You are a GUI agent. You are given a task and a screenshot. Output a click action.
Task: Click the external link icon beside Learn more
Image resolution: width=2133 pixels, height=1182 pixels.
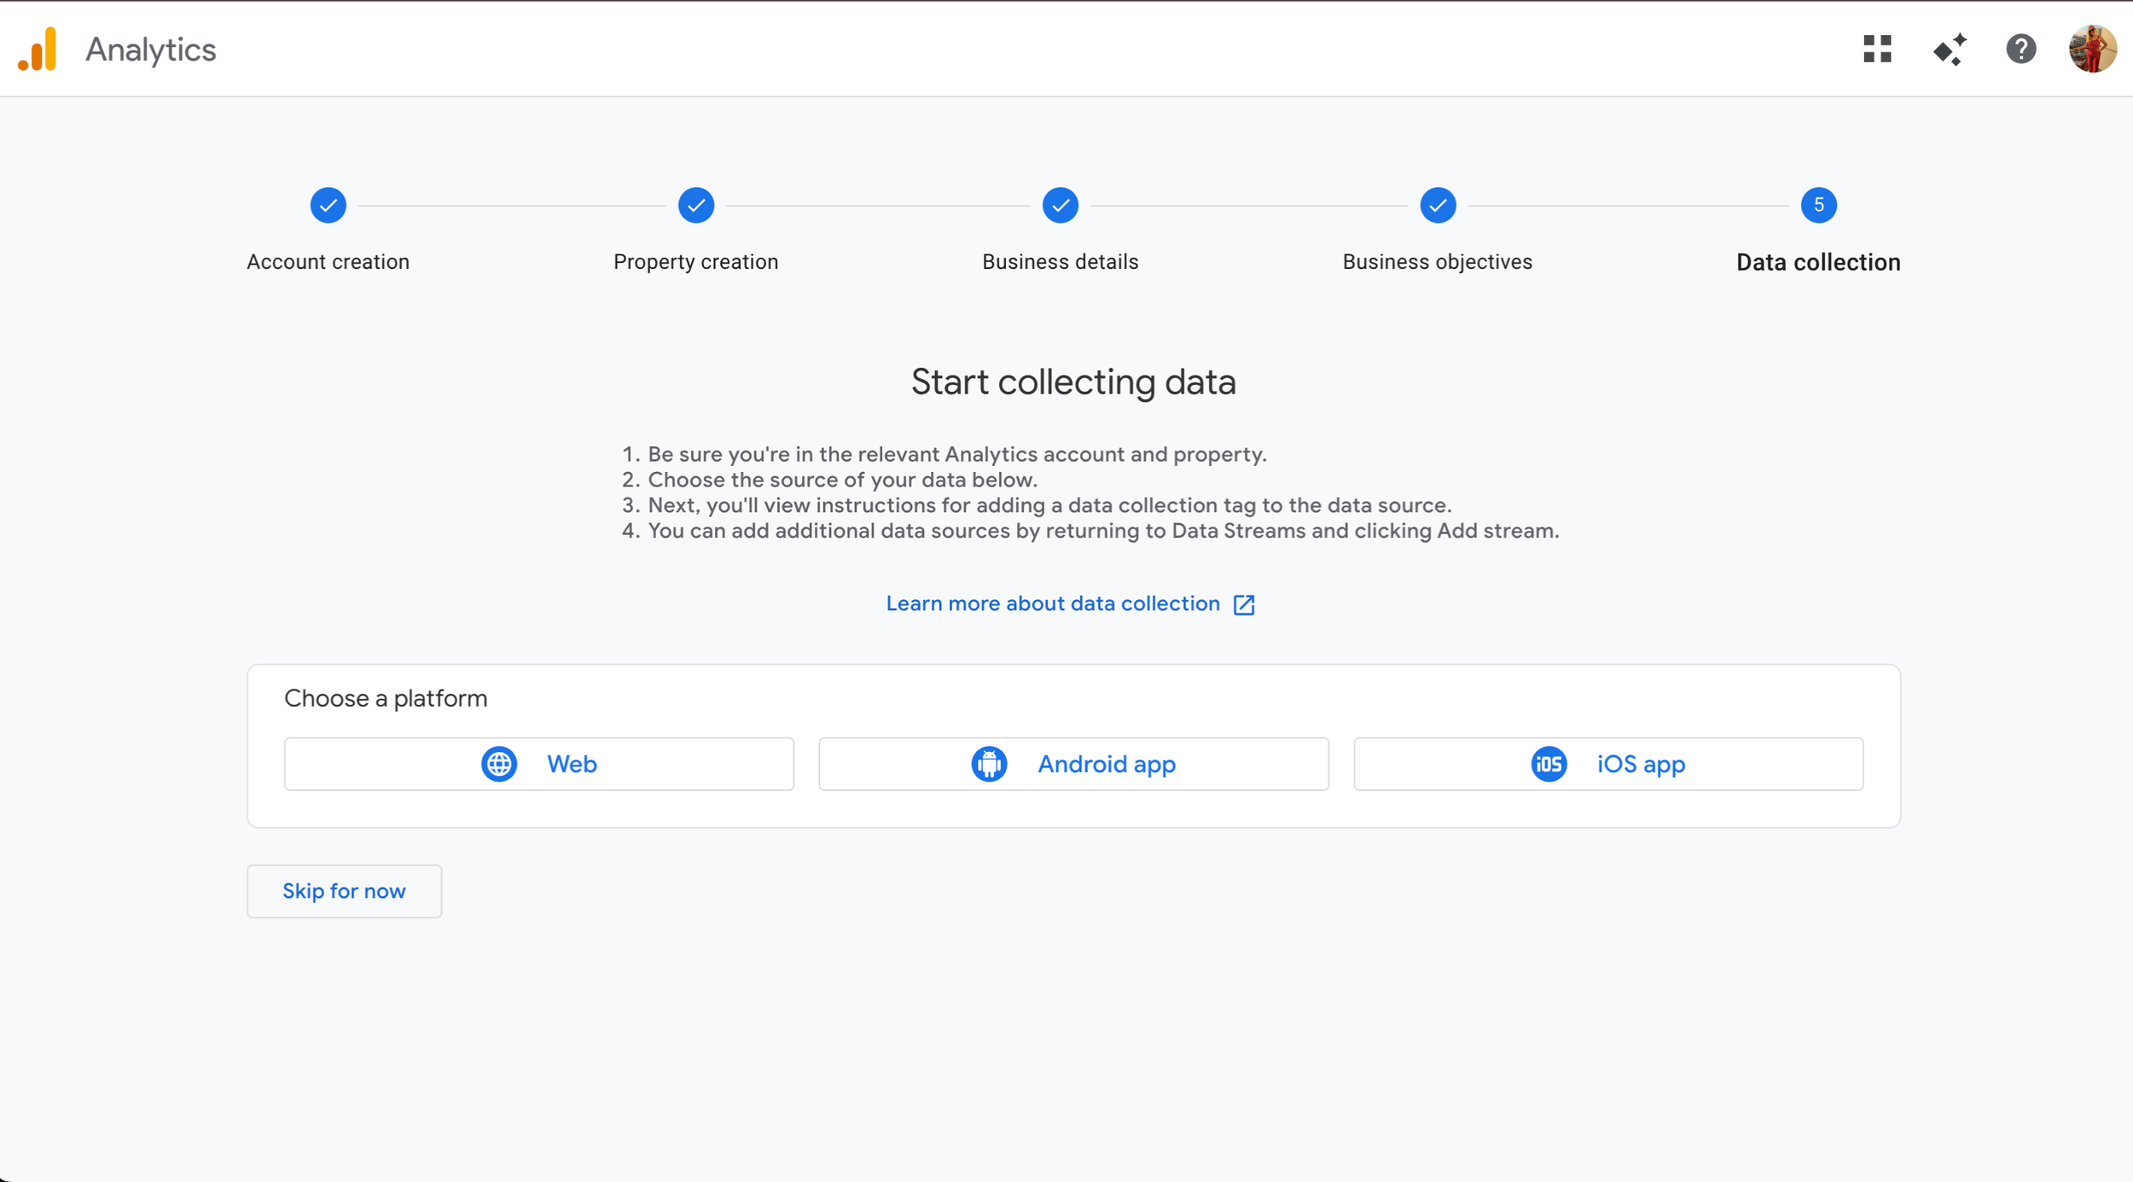[1244, 605]
